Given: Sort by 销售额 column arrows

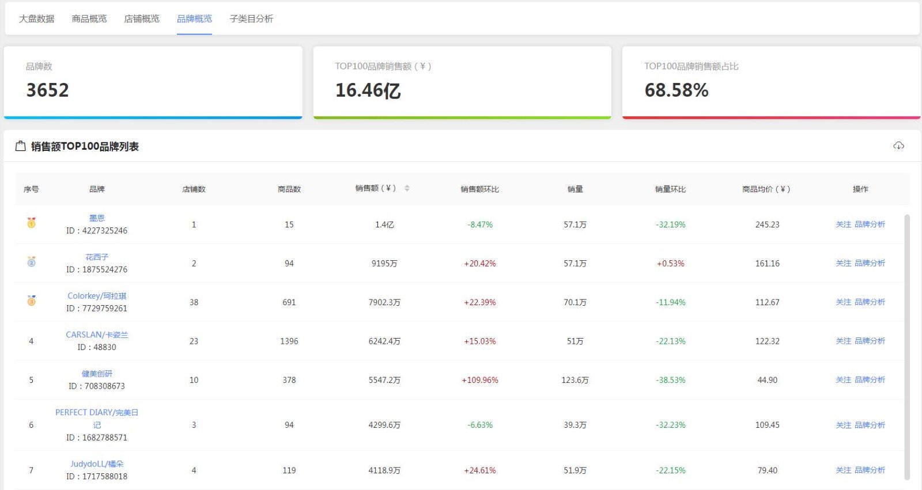Looking at the screenshot, I should point(407,188).
